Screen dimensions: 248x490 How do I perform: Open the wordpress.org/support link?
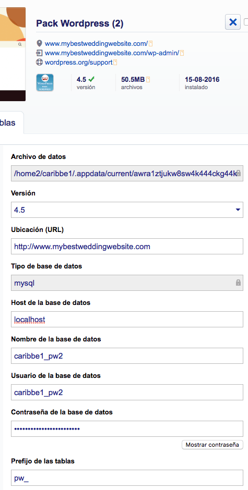pyautogui.click(x=78, y=62)
